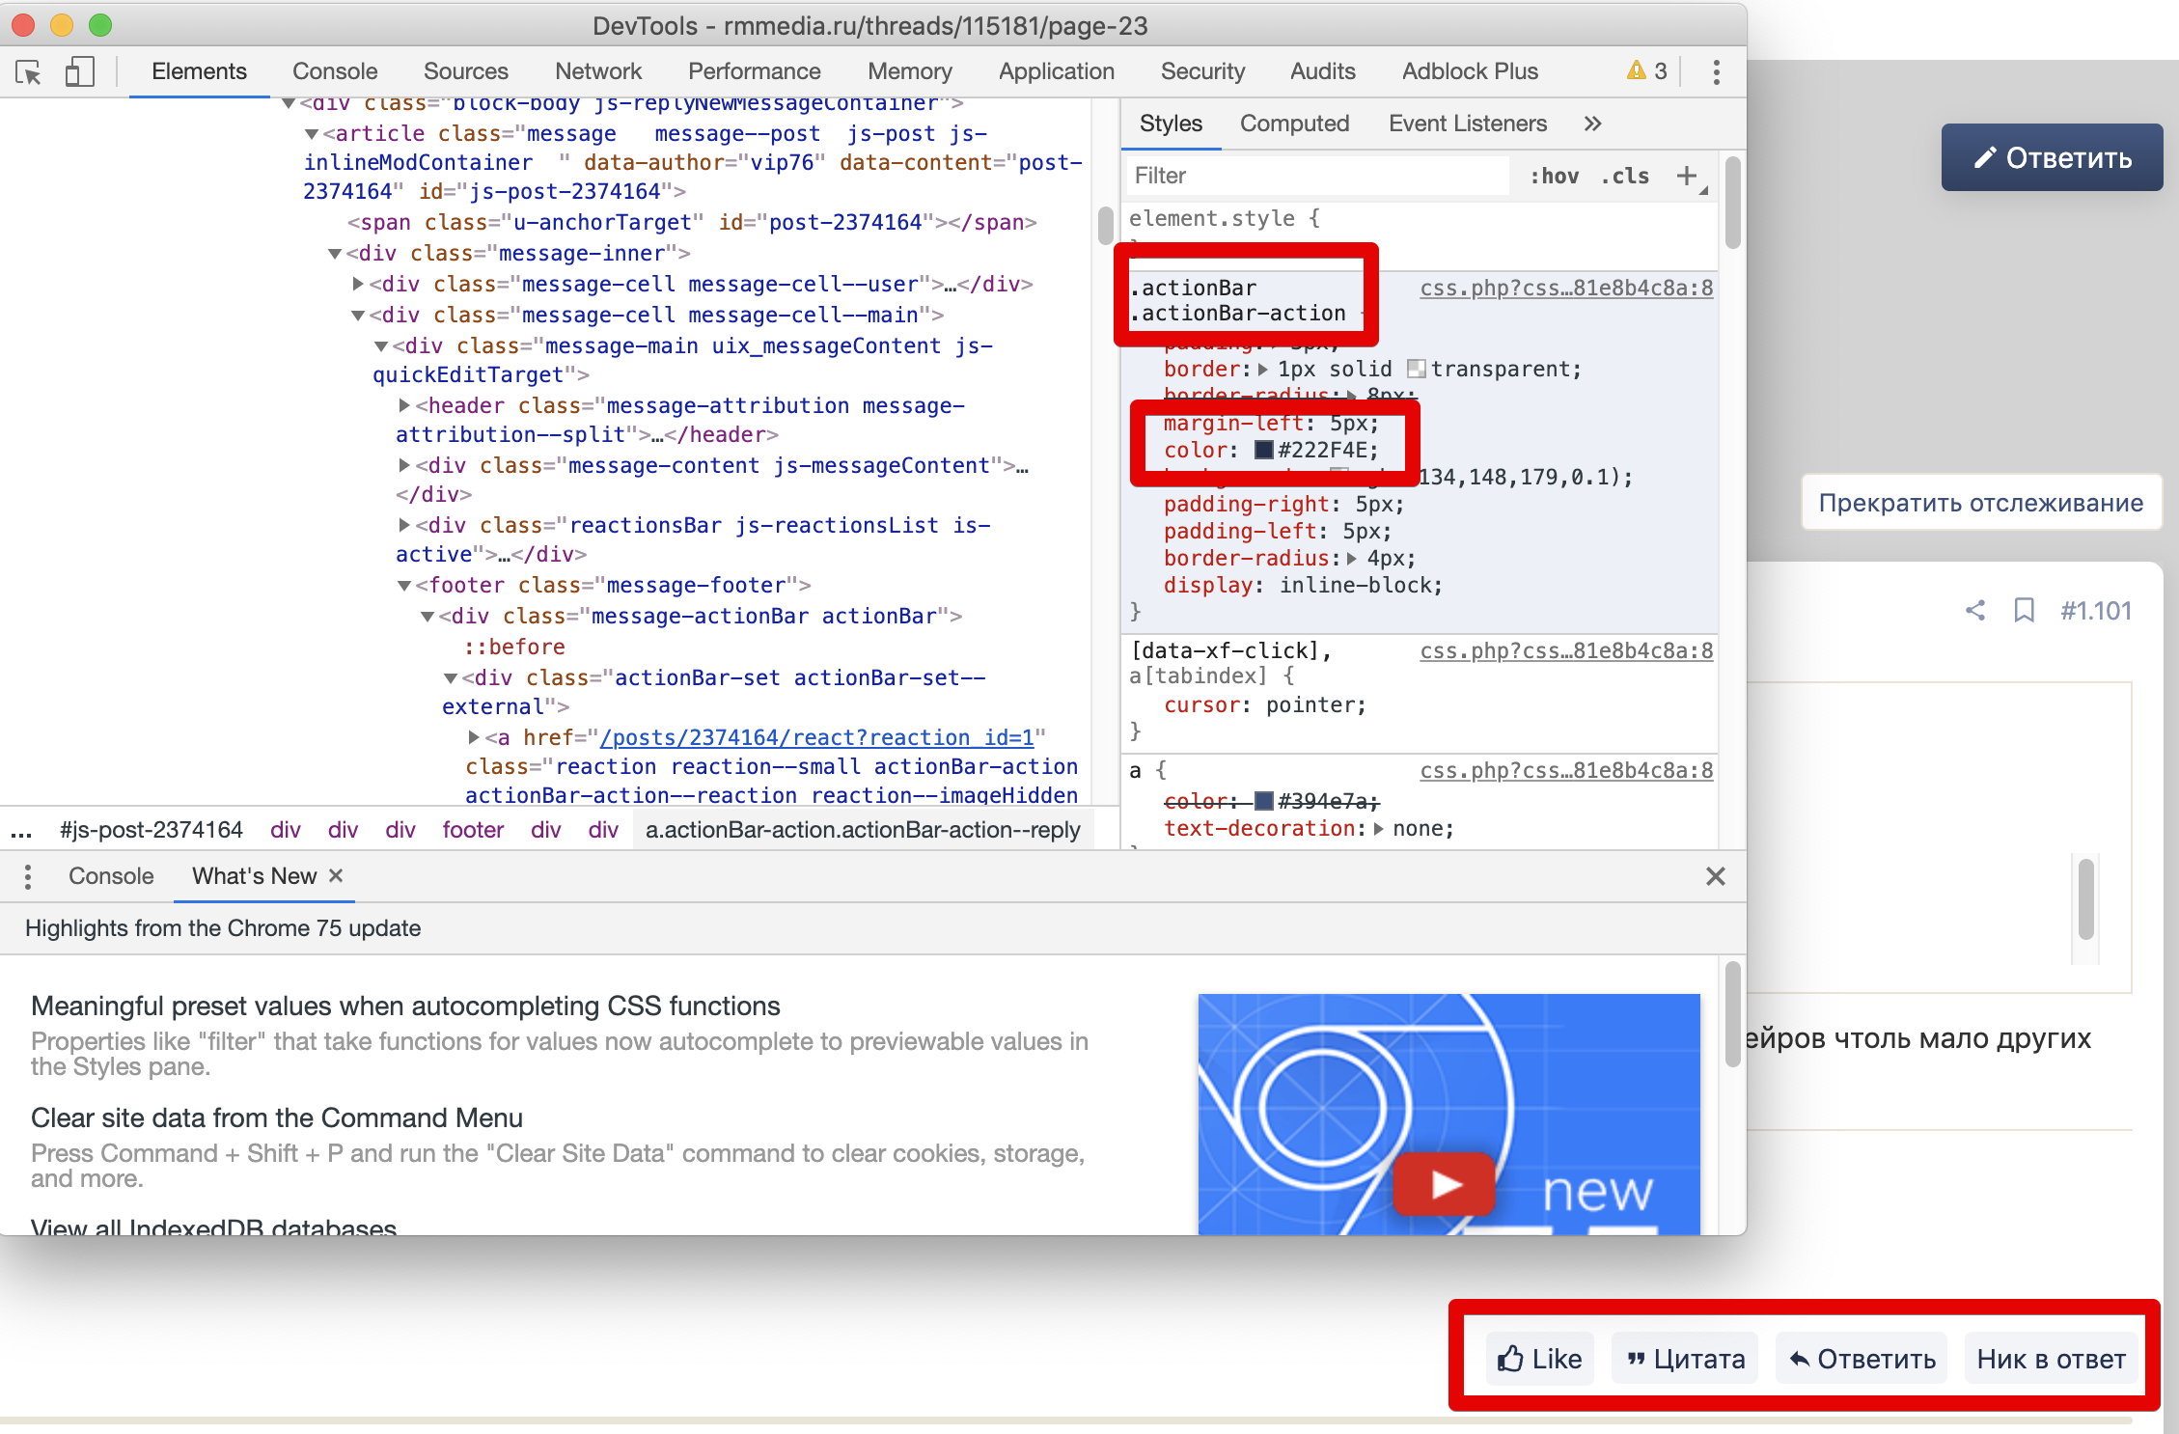Screen dimensions: 2179x1434
Task: Open the DevTools three-dot customize menu
Action: point(1716,72)
